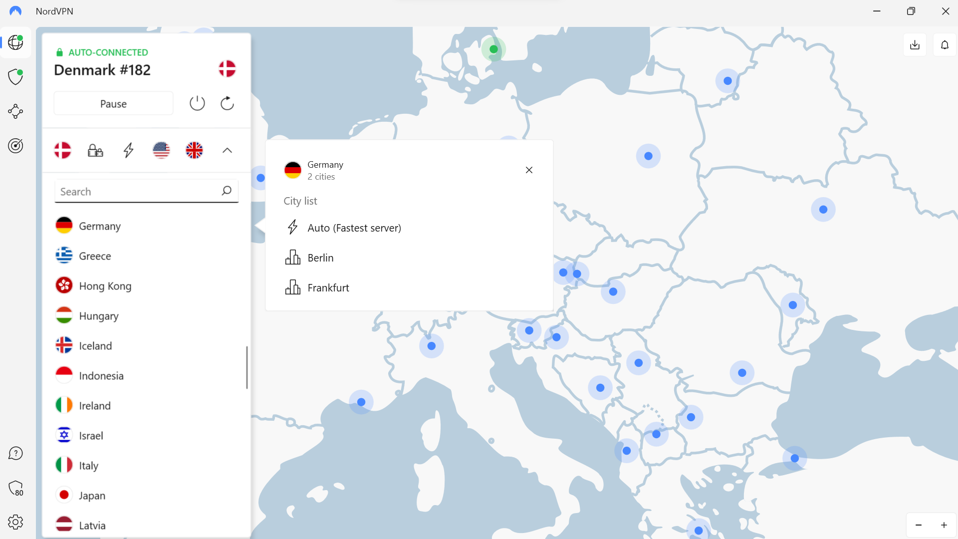The height and width of the screenshot is (539, 958).
Task: Close the Germany city list popup
Action: pos(529,170)
